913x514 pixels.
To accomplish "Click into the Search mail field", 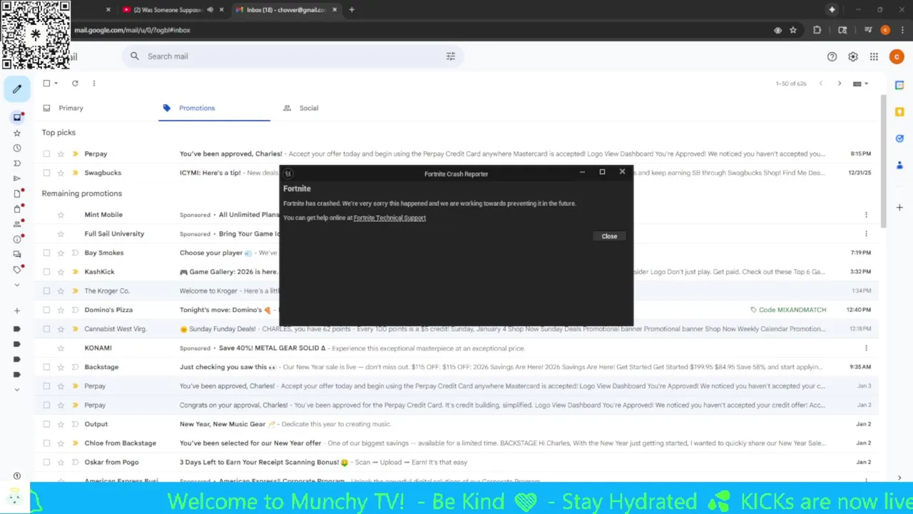I will tap(292, 56).
